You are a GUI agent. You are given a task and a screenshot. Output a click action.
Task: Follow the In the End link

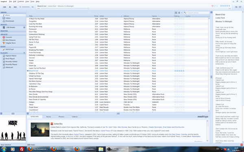pos(70,136)
